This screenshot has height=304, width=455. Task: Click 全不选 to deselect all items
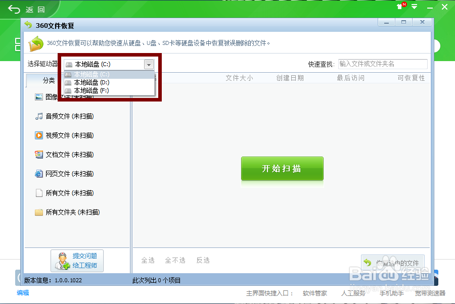point(175,260)
